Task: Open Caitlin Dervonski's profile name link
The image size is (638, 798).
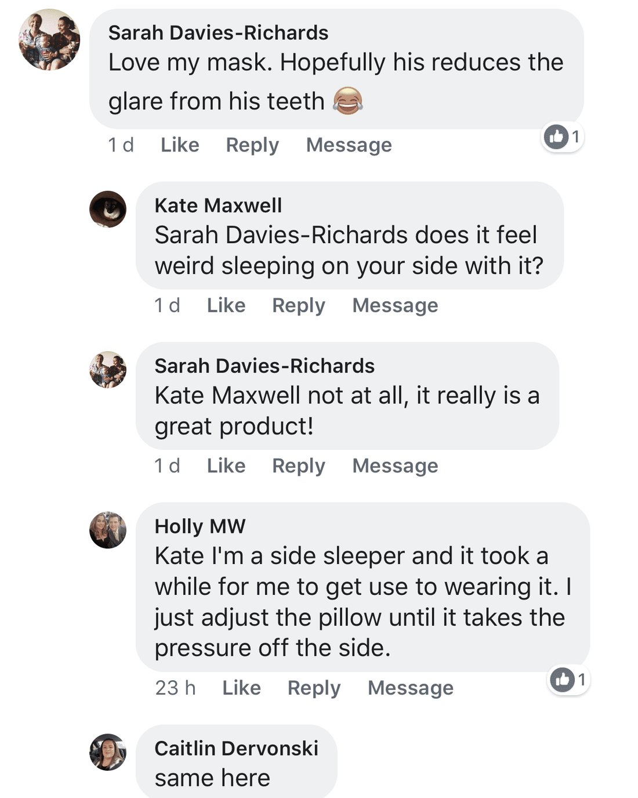Action: point(237,748)
